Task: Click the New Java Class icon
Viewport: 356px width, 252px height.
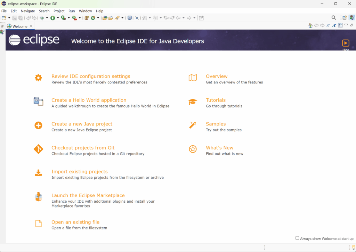Action: tap(93, 18)
